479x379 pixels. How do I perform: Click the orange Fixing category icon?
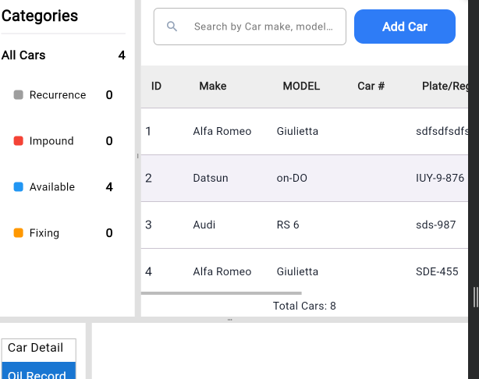click(x=19, y=233)
